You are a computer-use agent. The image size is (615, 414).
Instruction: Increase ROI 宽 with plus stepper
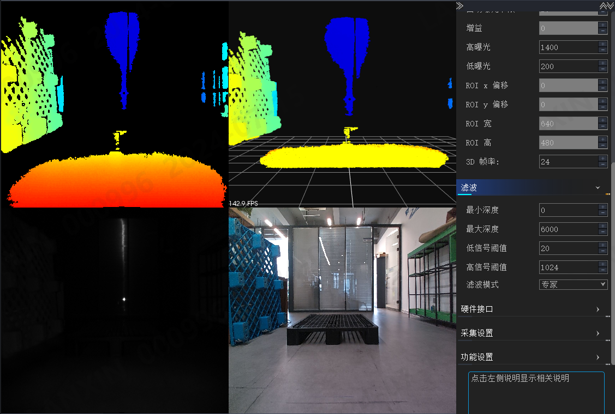point(603,120)
